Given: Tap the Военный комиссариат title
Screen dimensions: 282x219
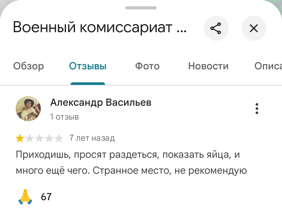Looking at the screenshot, I should click(100, 27).
